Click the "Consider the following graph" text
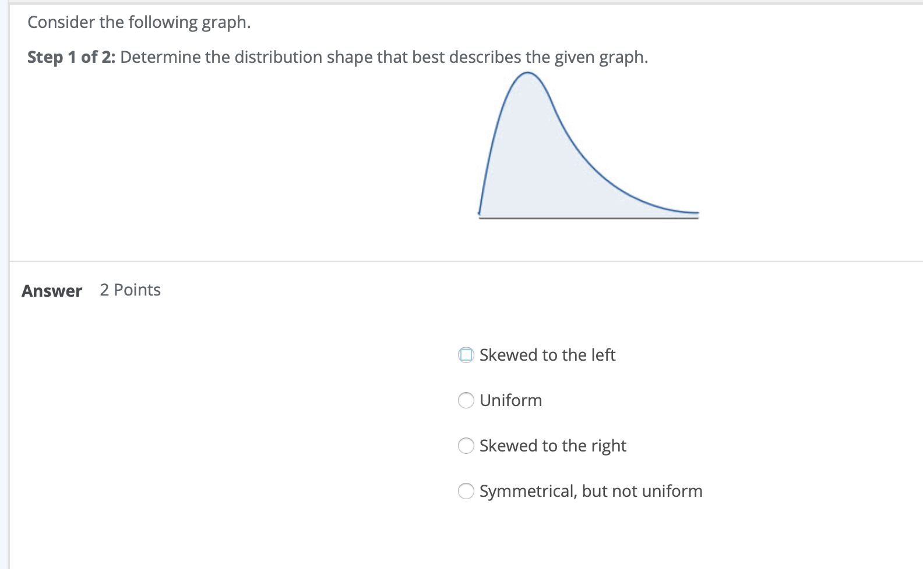923x569 pixels. click(139, 22)
